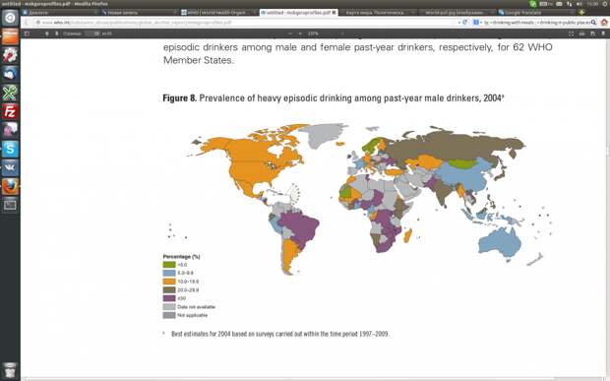Go to next PDF page arrow
Viewport: 610px width, 381px height.
pos(56,33)
